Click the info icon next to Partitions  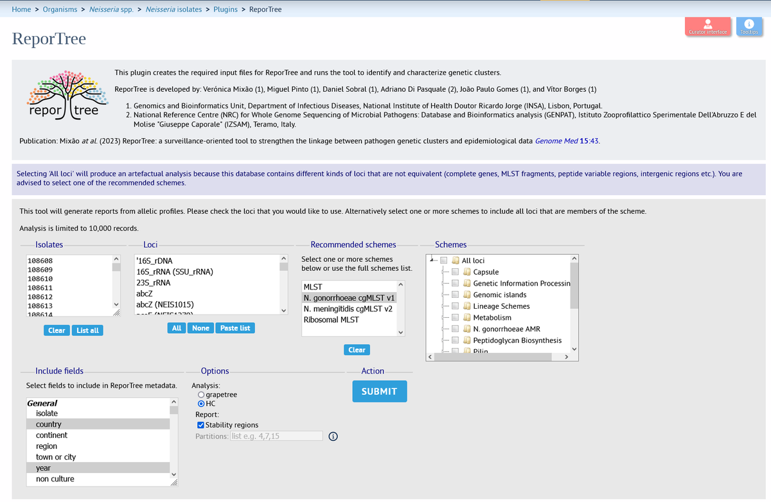click(333, 436)
